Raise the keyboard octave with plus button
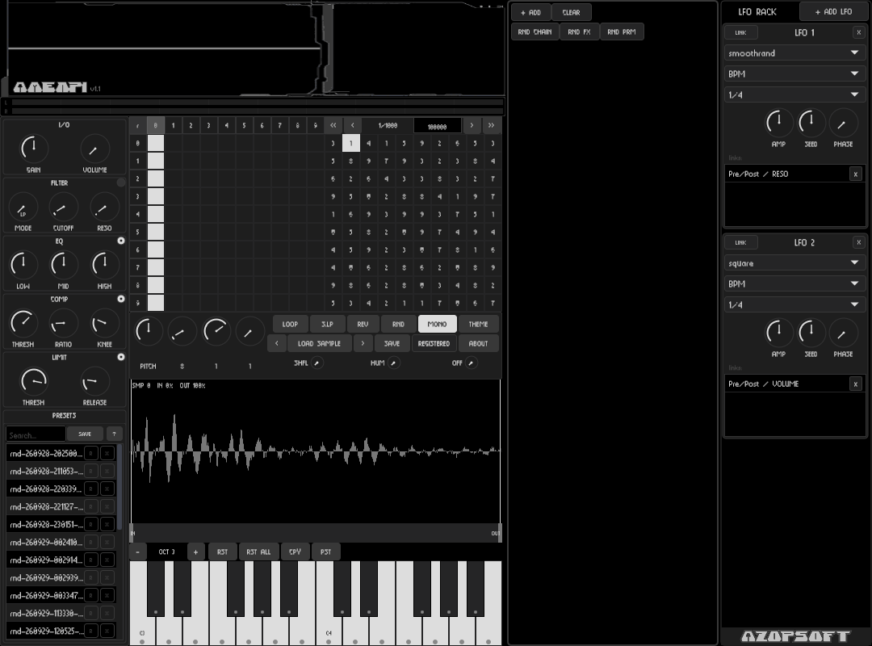This screenshot has width=872, height=646. 195,552
